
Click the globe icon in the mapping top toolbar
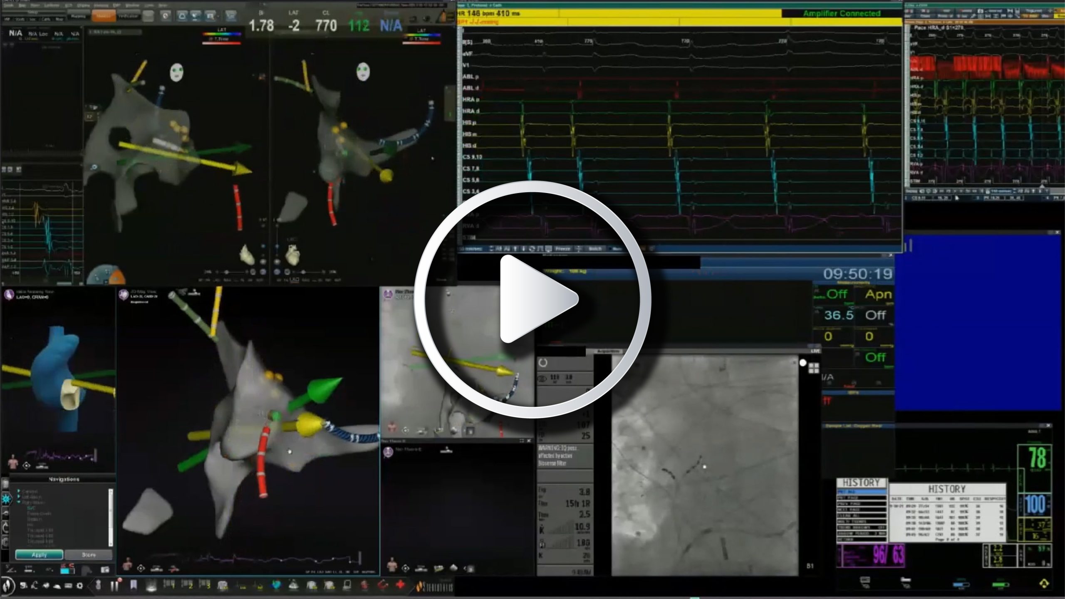[165, 16]
